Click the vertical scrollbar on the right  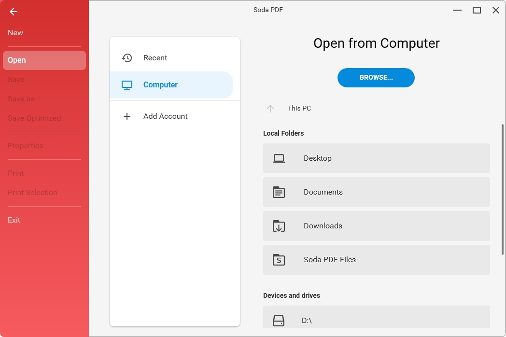[503, 188]
